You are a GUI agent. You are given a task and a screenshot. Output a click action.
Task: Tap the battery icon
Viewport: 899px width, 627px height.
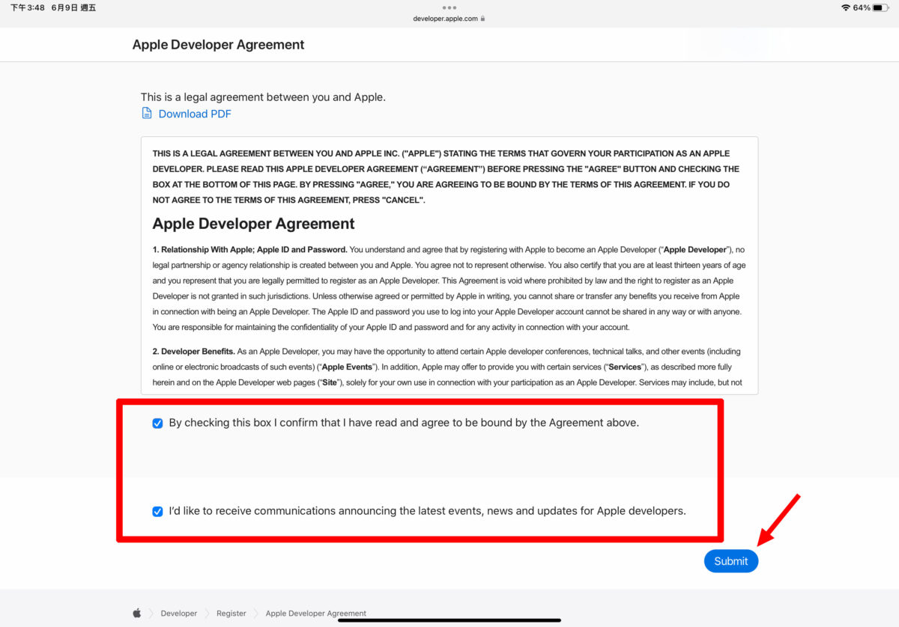pyautogui.click(x=881, y=7)
